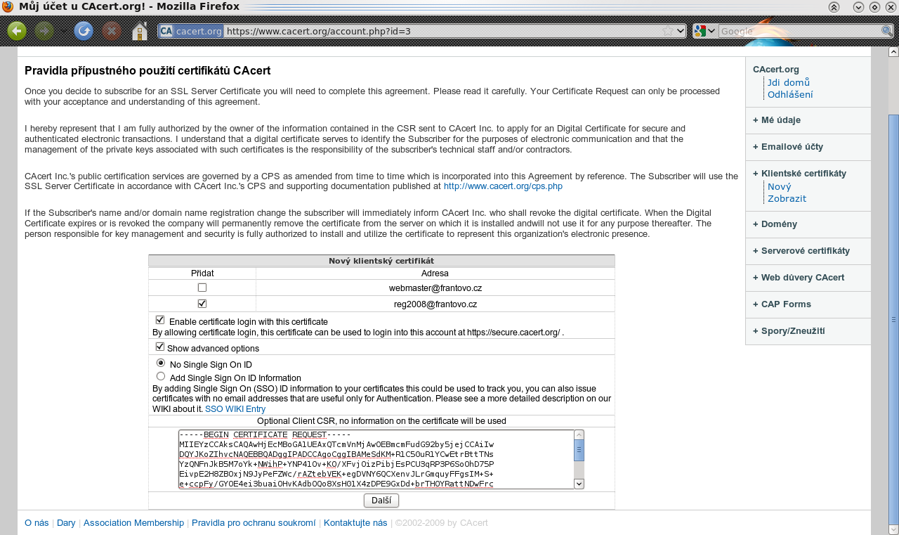899x535 pixels.
Task: Expand the Emailové účty section
Action: click(788, 147)
